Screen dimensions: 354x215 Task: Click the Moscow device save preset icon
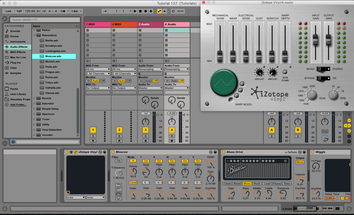pos(216,152)
